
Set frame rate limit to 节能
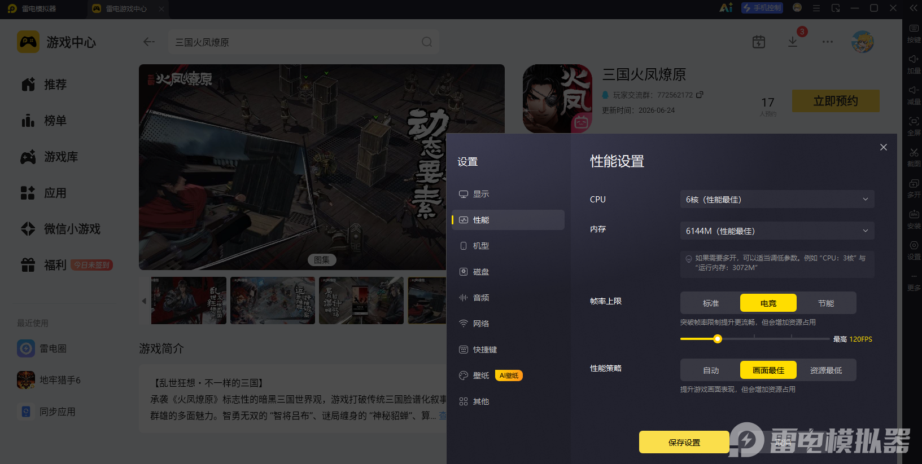point(826,303)
